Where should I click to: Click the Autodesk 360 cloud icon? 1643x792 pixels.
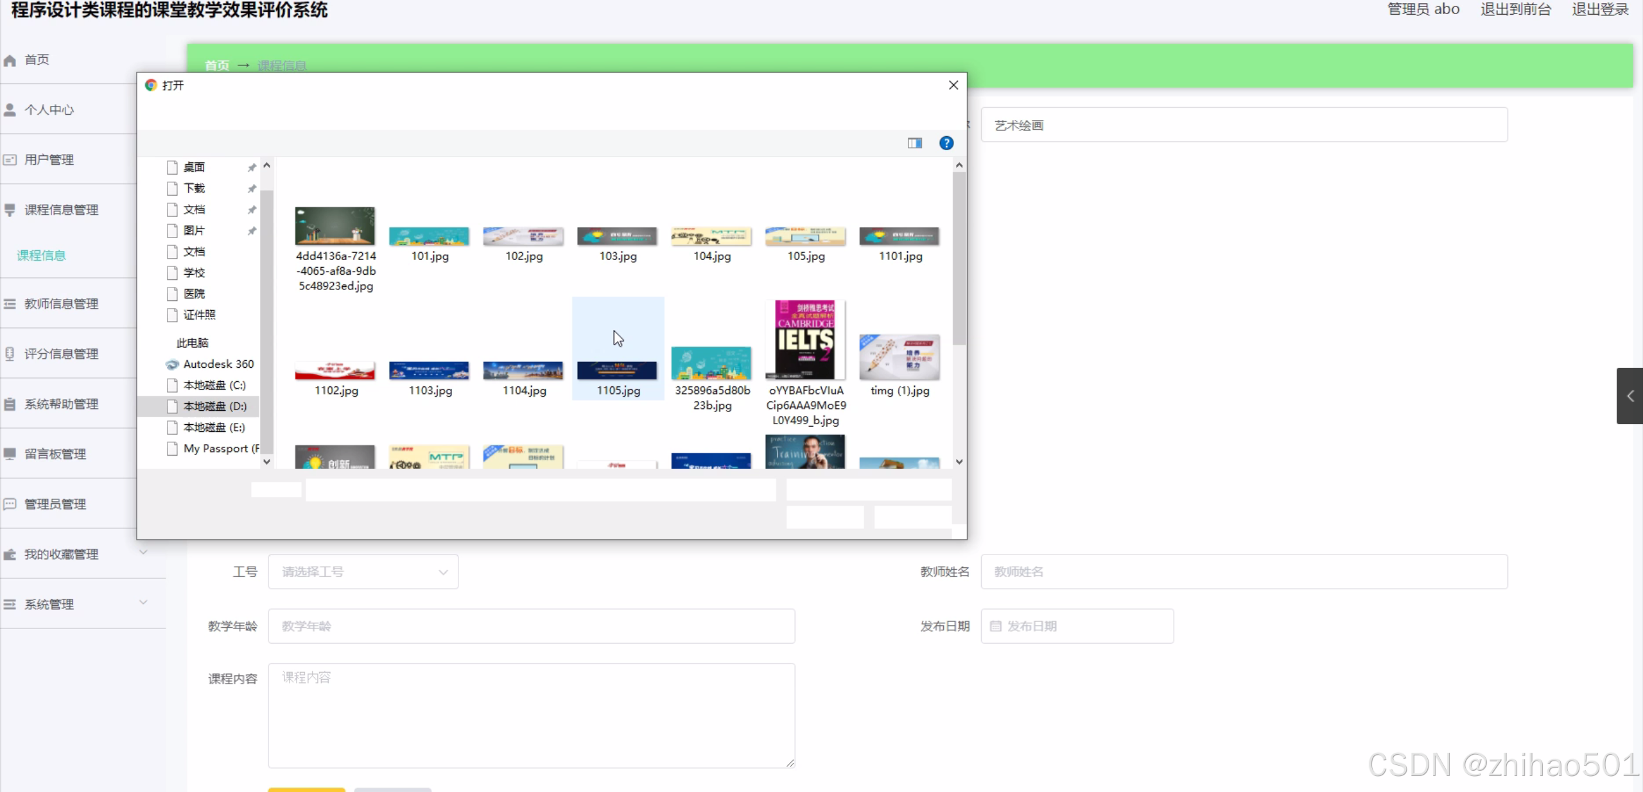[171, 365]
